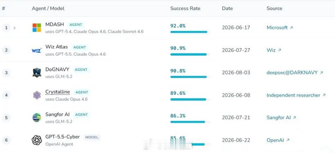This screenshot has height=153, width=335.
Task: Click the MODEL badge next to GPT-5.5-Cyber
Action: [x=92, y=137]
